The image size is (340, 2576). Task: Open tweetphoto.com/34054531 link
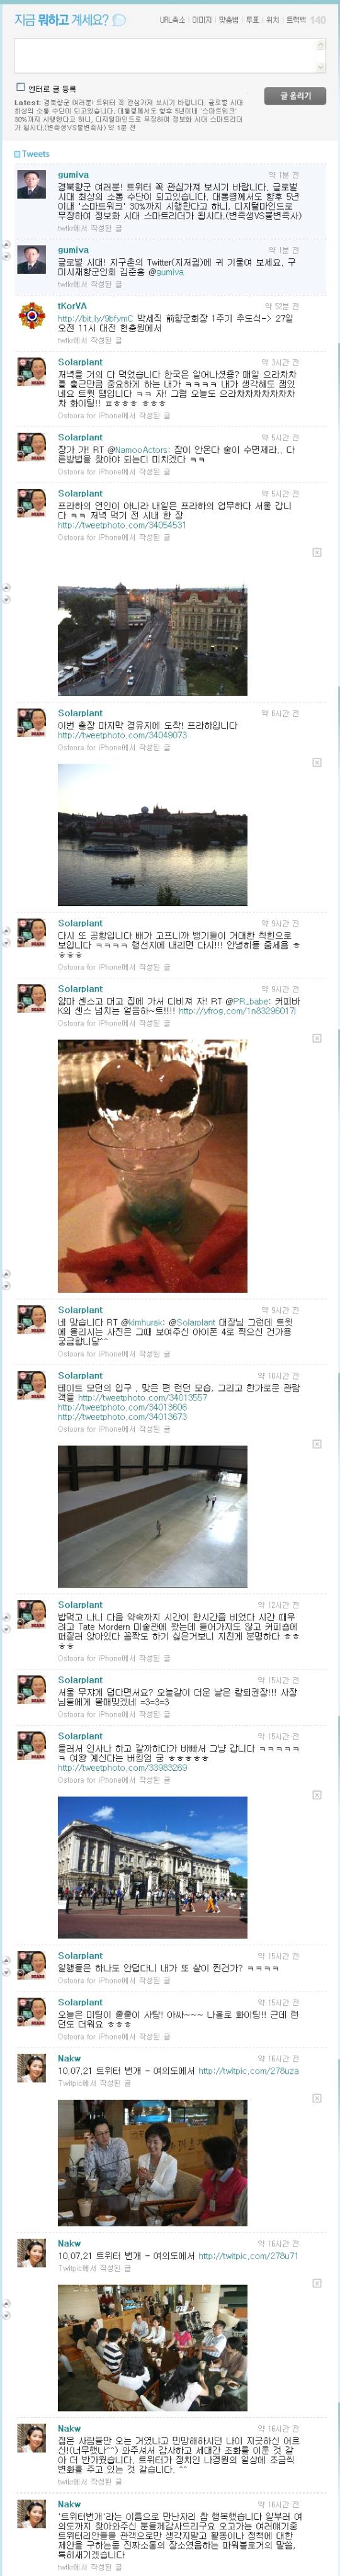pos(122,525)
